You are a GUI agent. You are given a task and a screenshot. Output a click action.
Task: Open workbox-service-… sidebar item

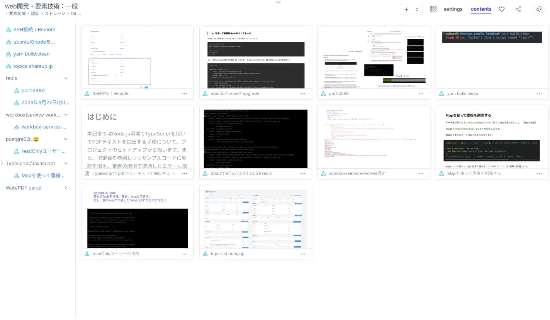tap(44, 127)
